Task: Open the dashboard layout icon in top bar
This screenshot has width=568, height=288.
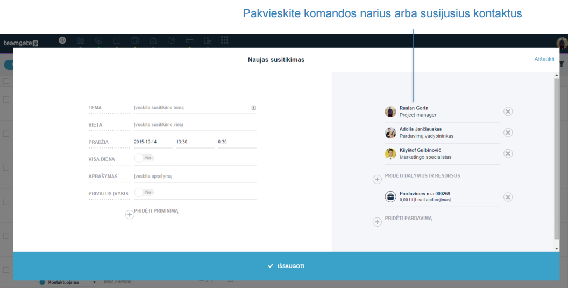Action: pyautogui.click(x=208, y=40)
